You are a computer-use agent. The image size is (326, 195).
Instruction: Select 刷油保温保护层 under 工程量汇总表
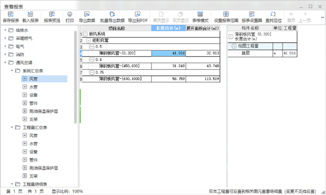[x=43, y=168]
